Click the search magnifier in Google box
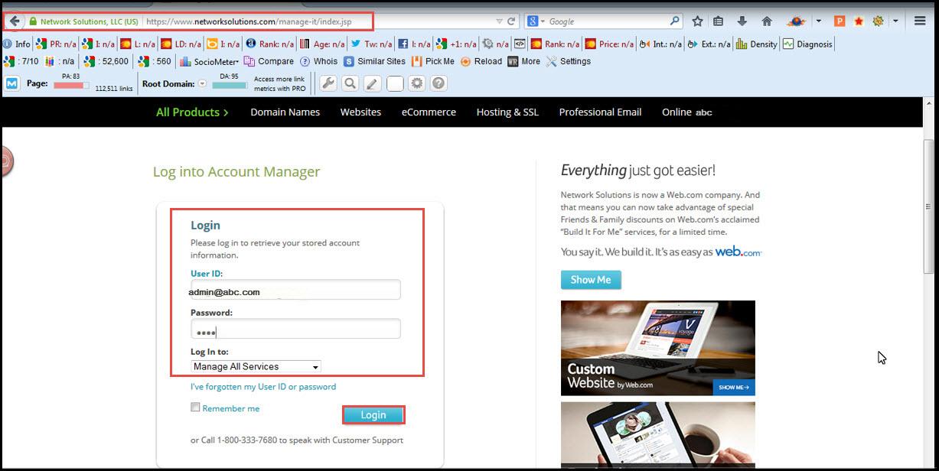939x471 pixels. point(675,21)
